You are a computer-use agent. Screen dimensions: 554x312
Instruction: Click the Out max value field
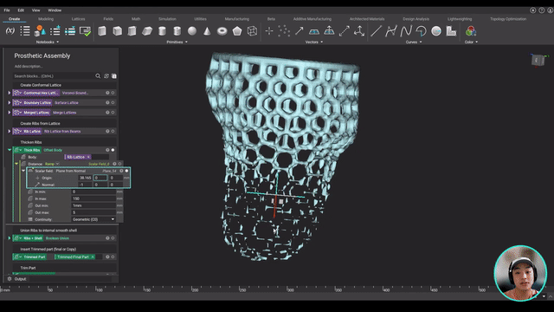(x=93, y=212)
